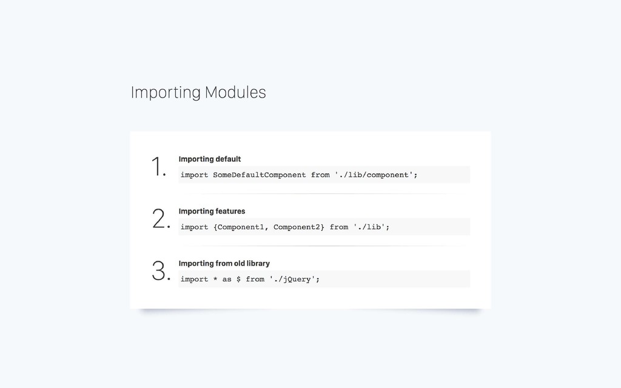Viewport: 621px width, 388px height.
Task: Click the Component1, Component2 import code block
Action: [324, 227]
